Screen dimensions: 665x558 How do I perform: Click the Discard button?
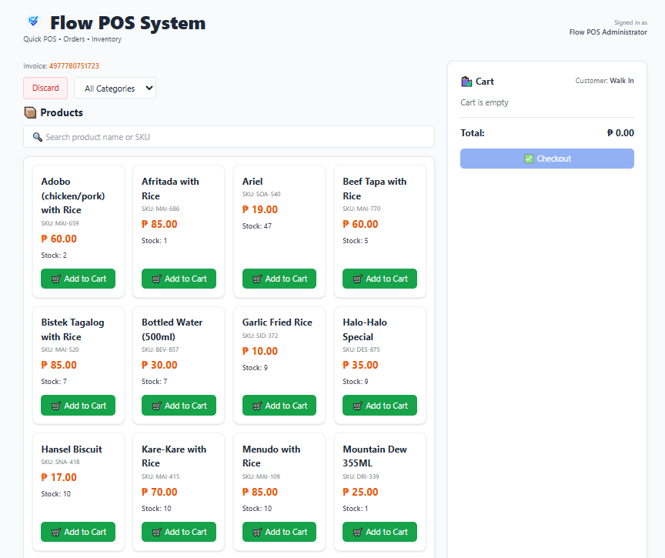point(45,88)
